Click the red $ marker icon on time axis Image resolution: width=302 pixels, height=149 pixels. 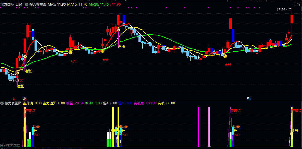coord(14,99)
